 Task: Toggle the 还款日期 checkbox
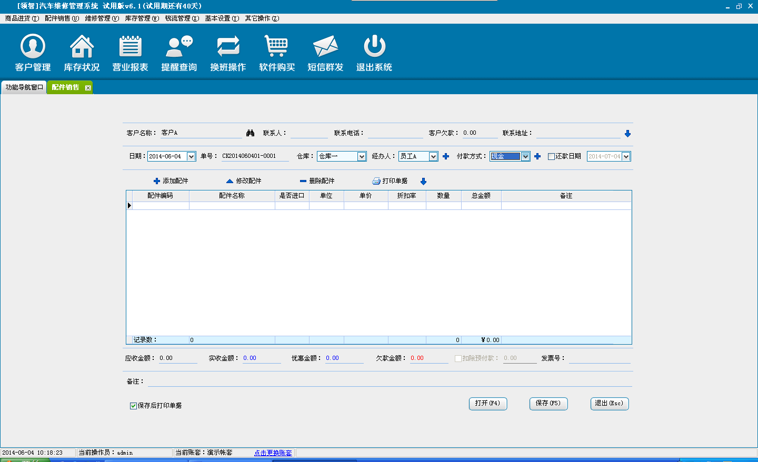pyautogui.click(x=551, y=156)
